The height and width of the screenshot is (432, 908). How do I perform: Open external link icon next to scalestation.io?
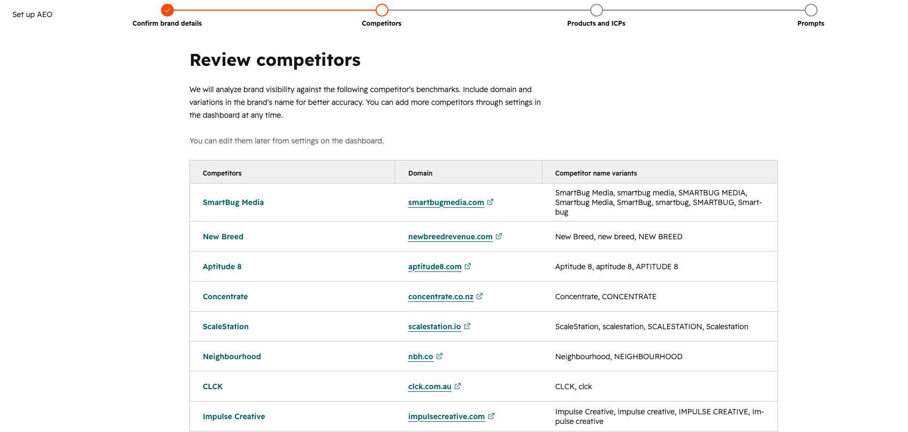(x=467, y=326)
